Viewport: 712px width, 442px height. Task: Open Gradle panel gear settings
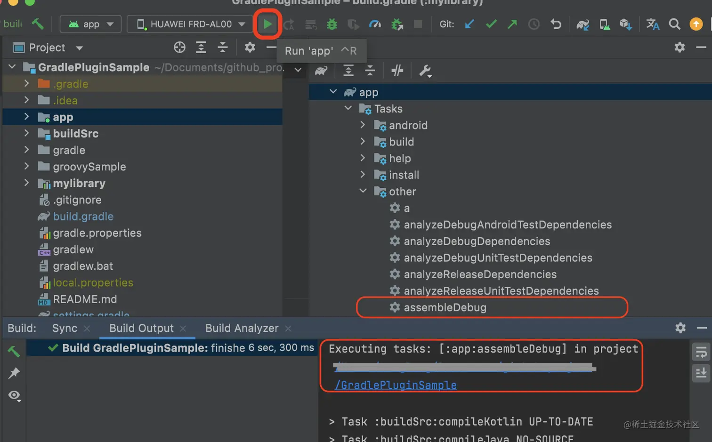coord(680,47)
